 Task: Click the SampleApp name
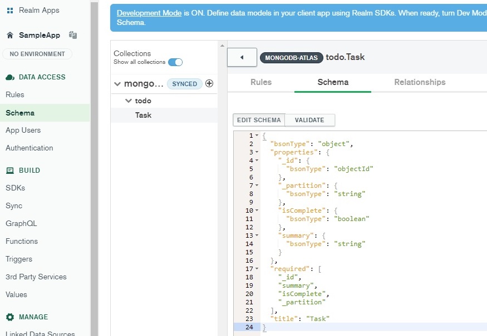40,36
